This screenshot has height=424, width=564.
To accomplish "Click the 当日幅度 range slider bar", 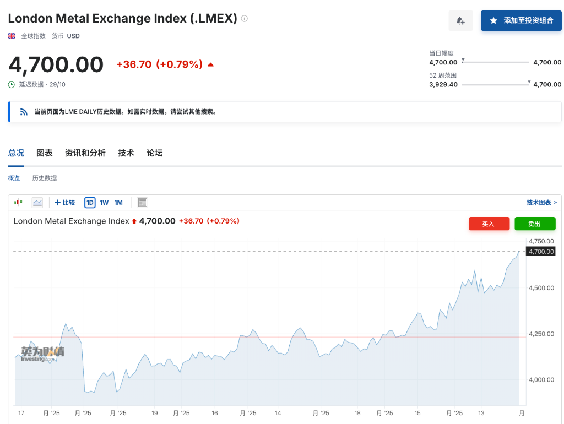I will pos(496,62).
